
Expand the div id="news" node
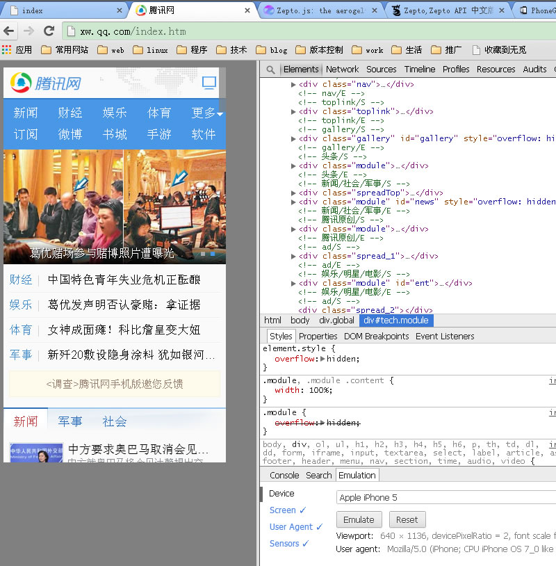293,202
